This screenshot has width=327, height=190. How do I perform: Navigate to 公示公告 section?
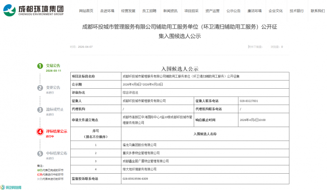pos(233,11)
